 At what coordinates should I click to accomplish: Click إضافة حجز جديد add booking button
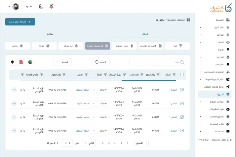pyautogui.click(x=20, y=22)
